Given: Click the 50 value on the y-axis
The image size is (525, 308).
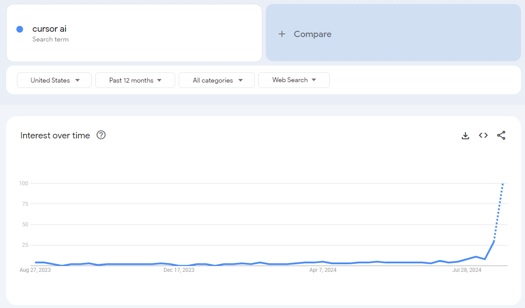Looking at the screenshot, I should 25,225.
